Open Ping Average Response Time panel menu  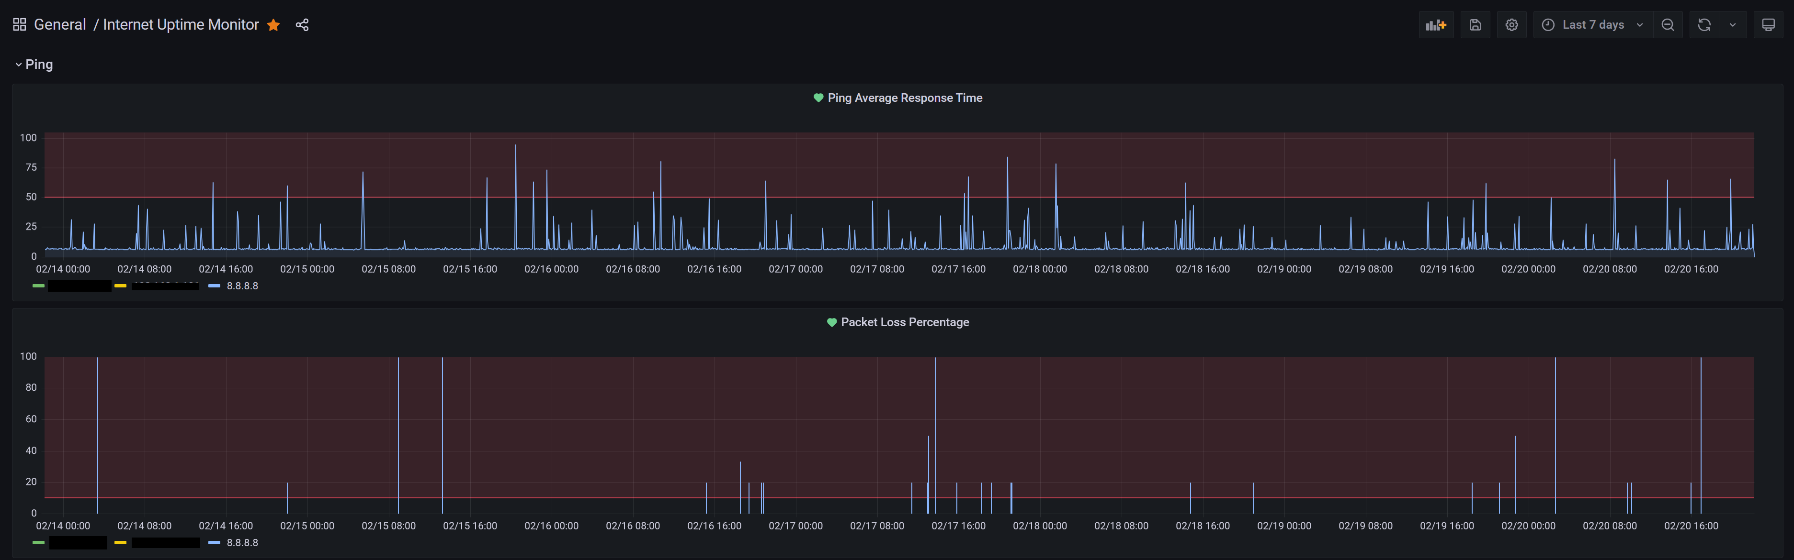click(x=904, y=98)
